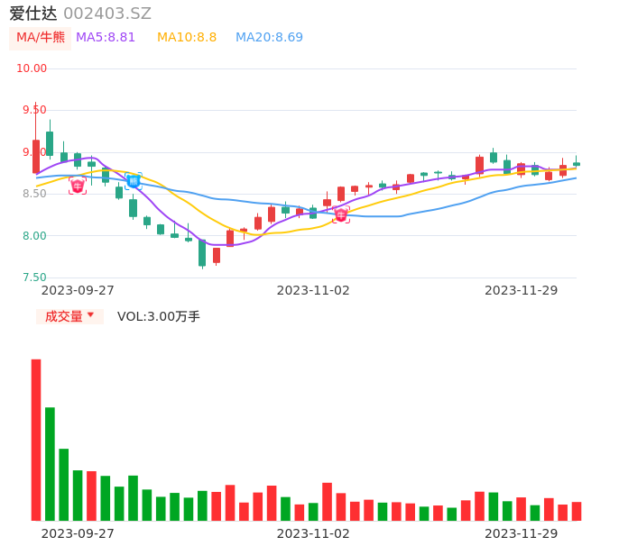Click the first red candlestick on the left

tap(36, 156)
